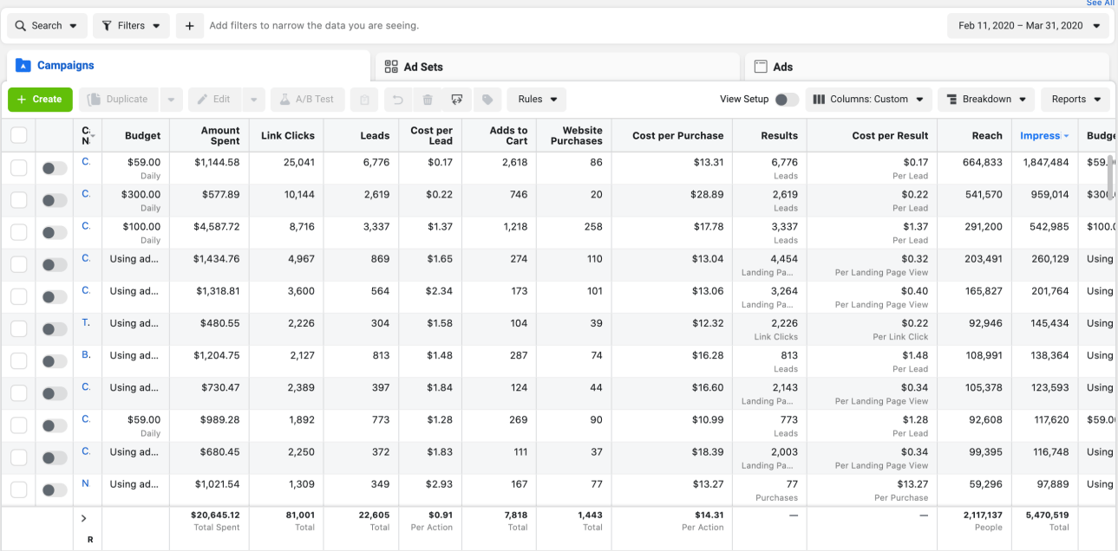The width and height of the screenshot is (1118, 551).
Task: Click the plus icon to add a filter
Action: tap(189, 25)
